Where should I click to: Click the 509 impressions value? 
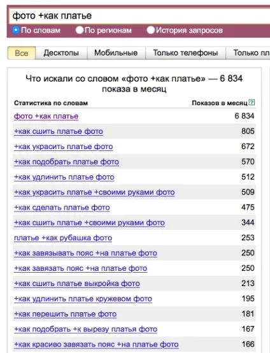(248, 192)
